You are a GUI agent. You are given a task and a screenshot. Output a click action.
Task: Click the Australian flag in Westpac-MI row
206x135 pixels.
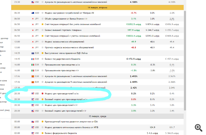(x=33, y=13)
